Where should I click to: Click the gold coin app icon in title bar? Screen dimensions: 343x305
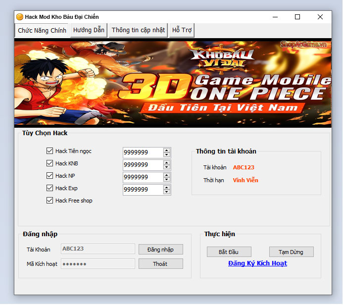tap(20, 17)
